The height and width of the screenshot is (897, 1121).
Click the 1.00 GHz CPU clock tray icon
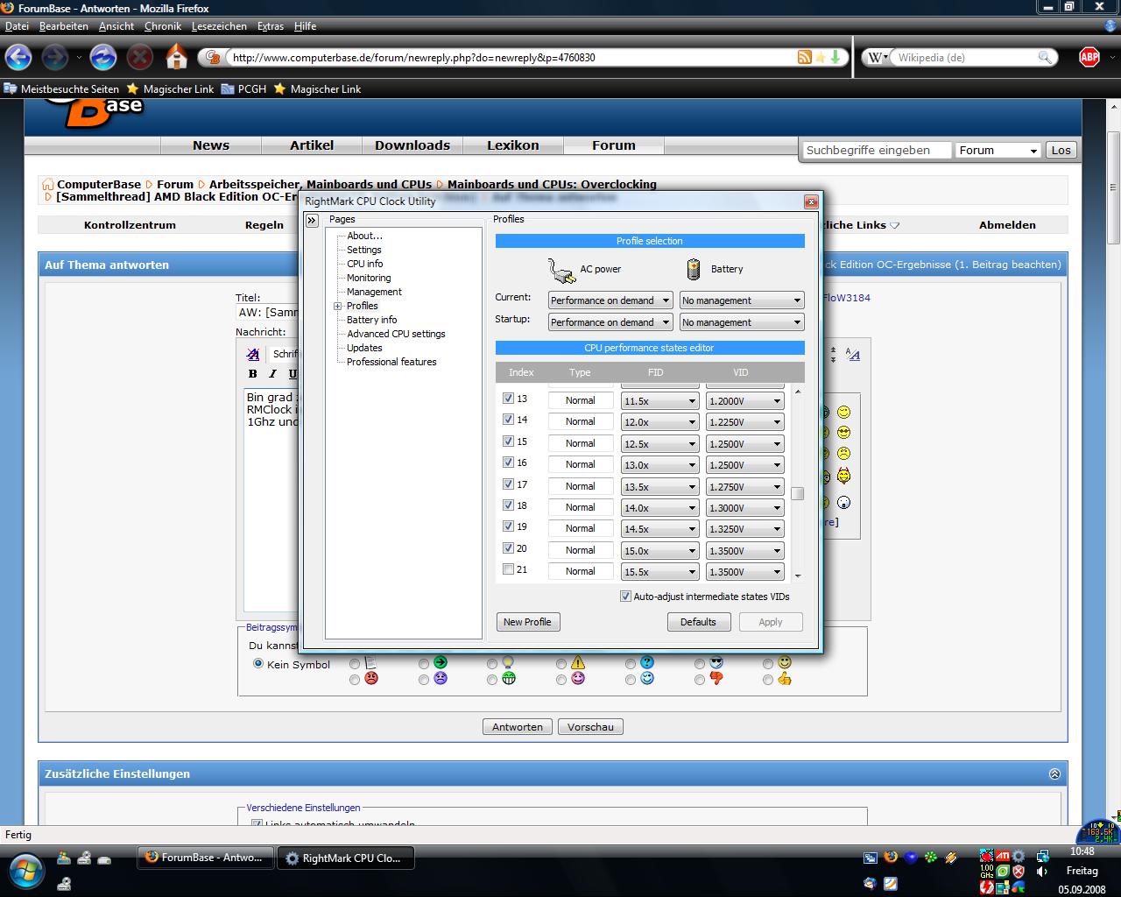click(987, 872)
